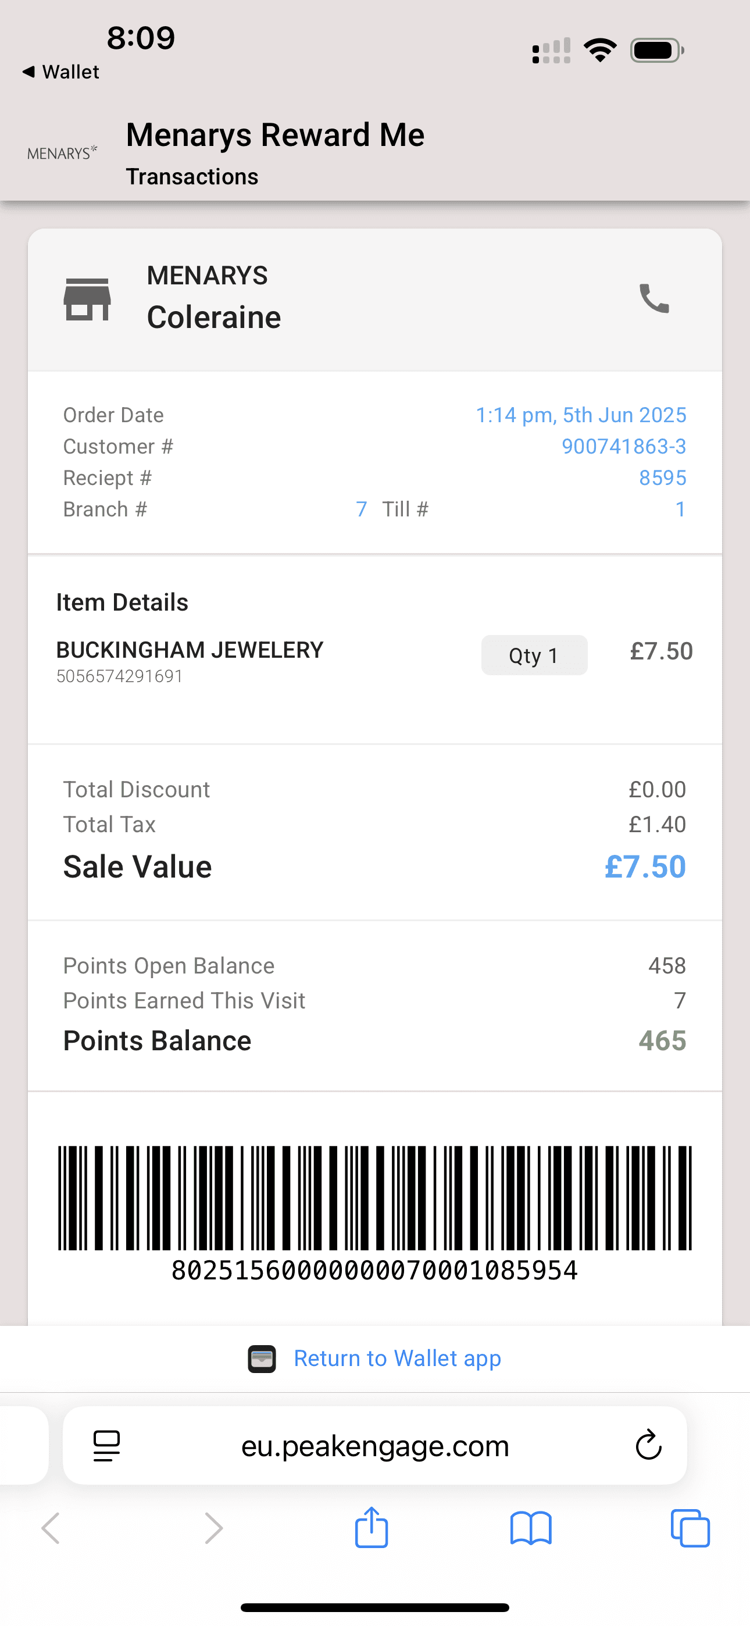Tap the order date 1:14 pm, 5th Jun 2025
This screenshot has height=1626, width=750.
(x=581, y=415)
